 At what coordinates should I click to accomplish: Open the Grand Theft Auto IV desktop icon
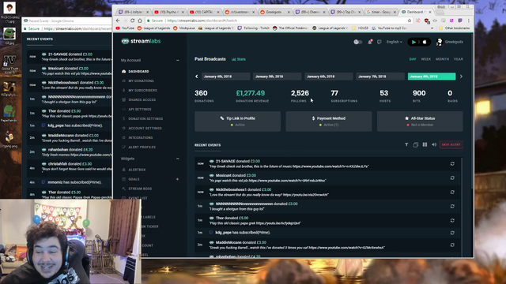coord(9,65)
